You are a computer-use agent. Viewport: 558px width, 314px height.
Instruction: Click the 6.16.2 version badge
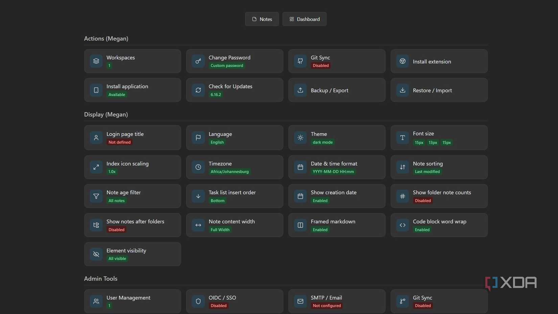[216, 95]
